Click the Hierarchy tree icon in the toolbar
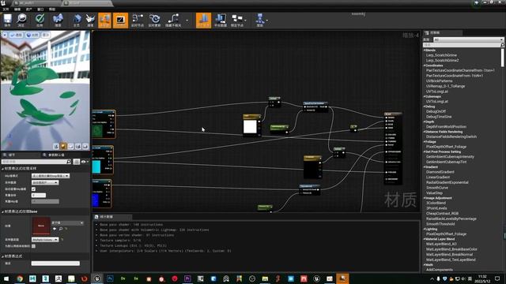Image resolution: width=506 pixels, height=284 pixels. (260, 21)
